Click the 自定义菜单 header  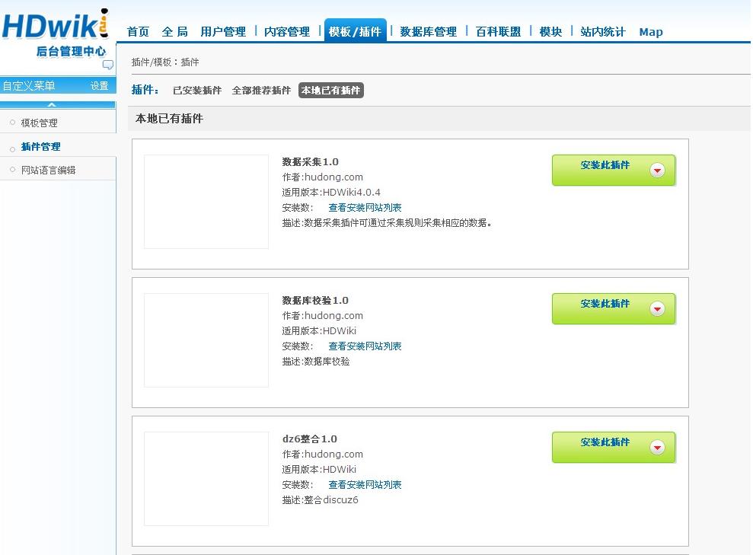coord(29,86)
